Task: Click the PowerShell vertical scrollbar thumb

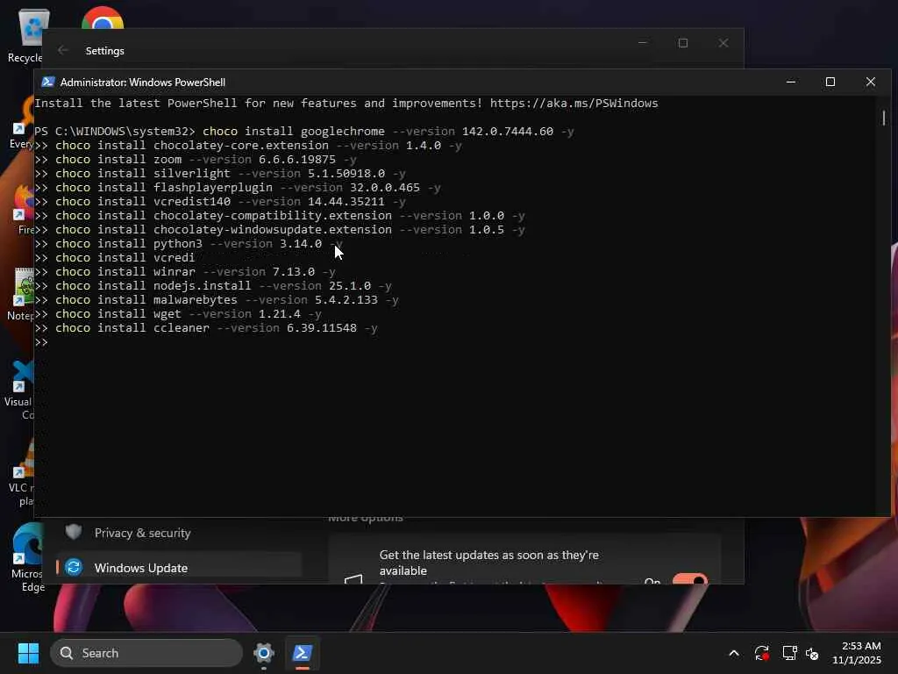Action: pyautogui.click(x=884, y=118)
